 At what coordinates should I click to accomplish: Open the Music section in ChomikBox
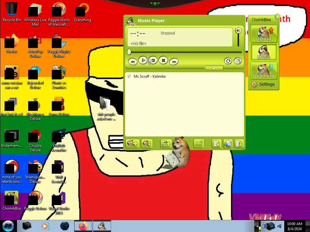[264, 52]
